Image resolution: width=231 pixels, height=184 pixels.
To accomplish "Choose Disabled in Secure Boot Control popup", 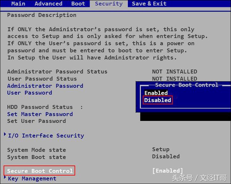I will pyautogui.click(x=157, y=100).
